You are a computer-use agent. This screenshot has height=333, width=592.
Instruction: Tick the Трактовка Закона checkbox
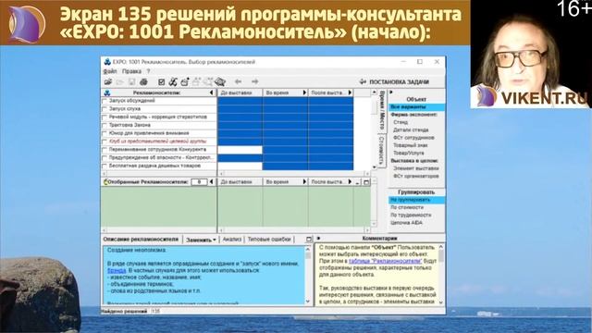click(x=105, y=126)
